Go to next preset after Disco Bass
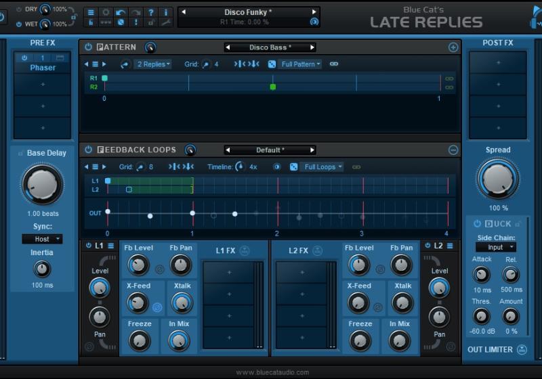Screen dimensions: 542x379 click(x=312, y=47)
